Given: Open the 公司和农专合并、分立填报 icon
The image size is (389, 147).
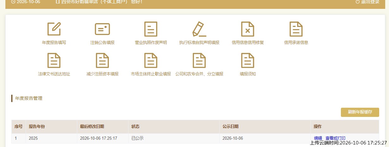Looking at the screenshot, I should (199, 61).
